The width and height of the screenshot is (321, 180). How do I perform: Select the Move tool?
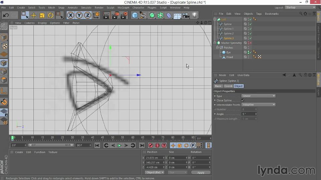tap(33, 15)
